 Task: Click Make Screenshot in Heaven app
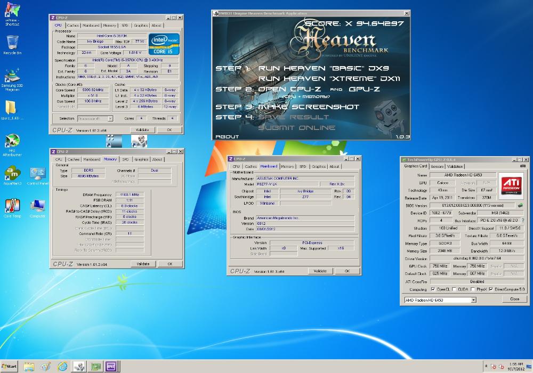308,107
